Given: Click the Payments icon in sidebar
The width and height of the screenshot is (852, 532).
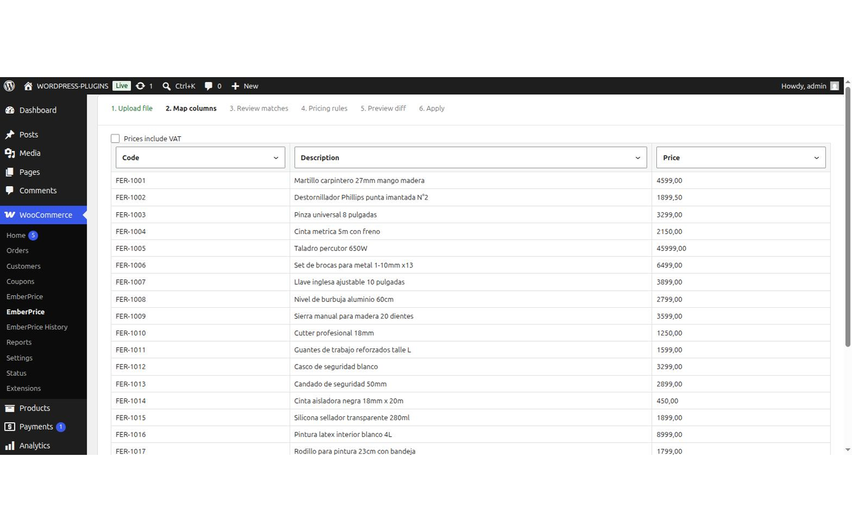Looking at the screenshot, I should (10, 427).
